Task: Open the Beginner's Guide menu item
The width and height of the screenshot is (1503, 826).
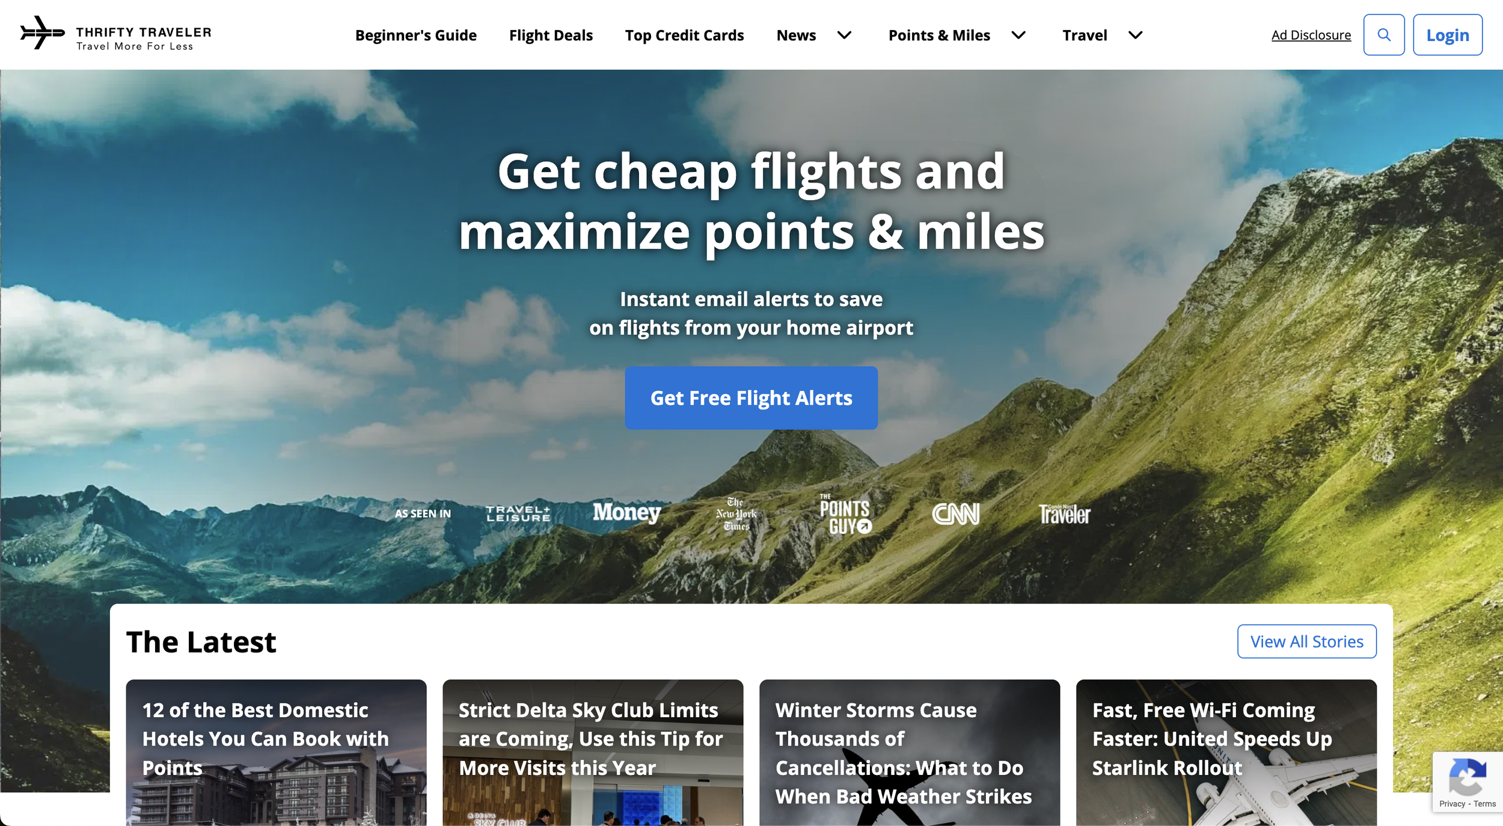Action: click(x=415, y=35)
